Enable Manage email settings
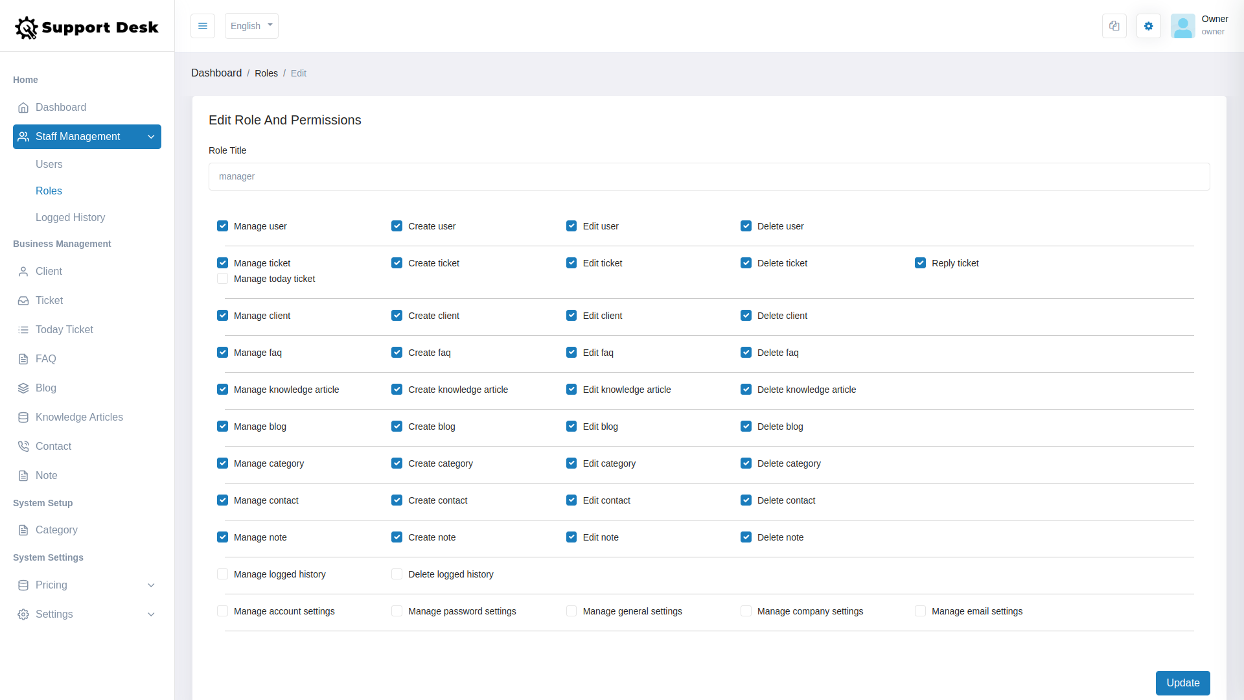 921,611
